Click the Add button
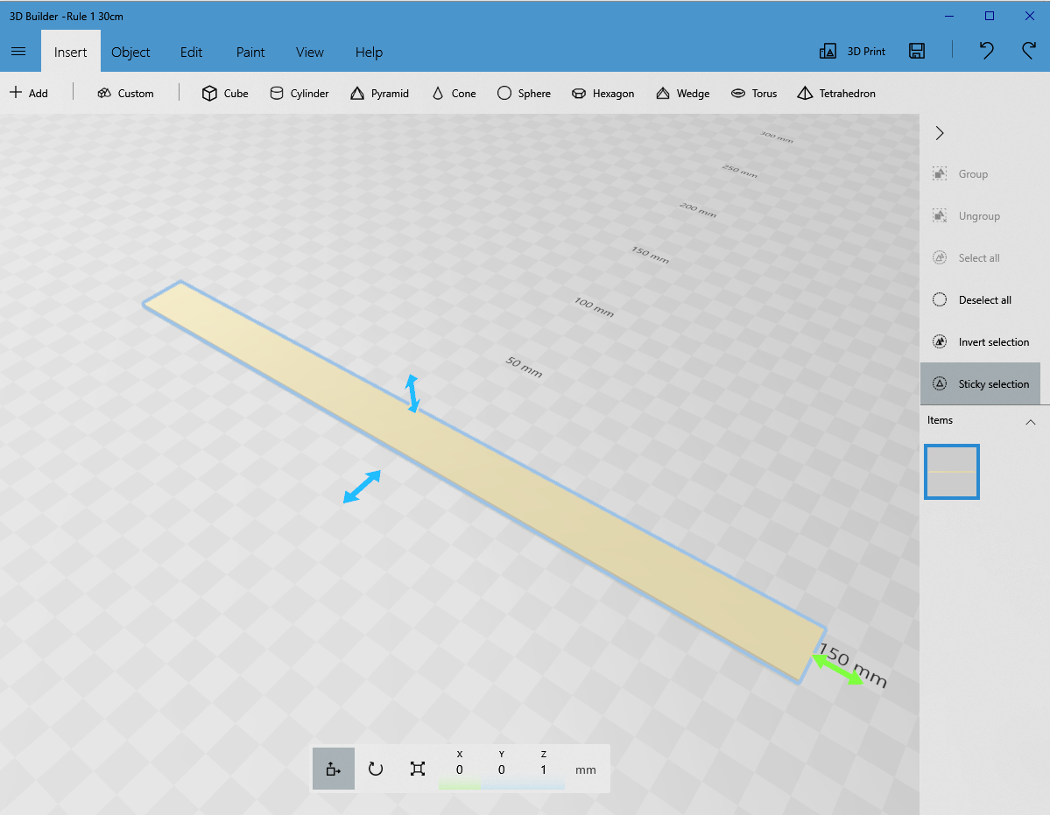This screenshot has width=1050, height=815. tap(29, 93)
